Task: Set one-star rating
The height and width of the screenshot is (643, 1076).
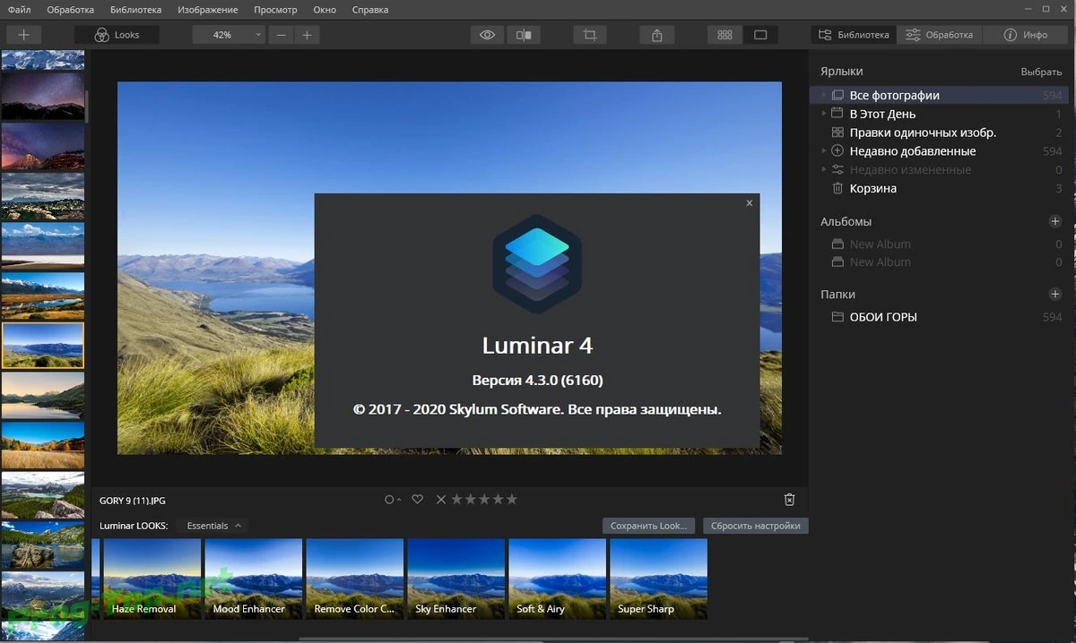Action: [456, 500]
